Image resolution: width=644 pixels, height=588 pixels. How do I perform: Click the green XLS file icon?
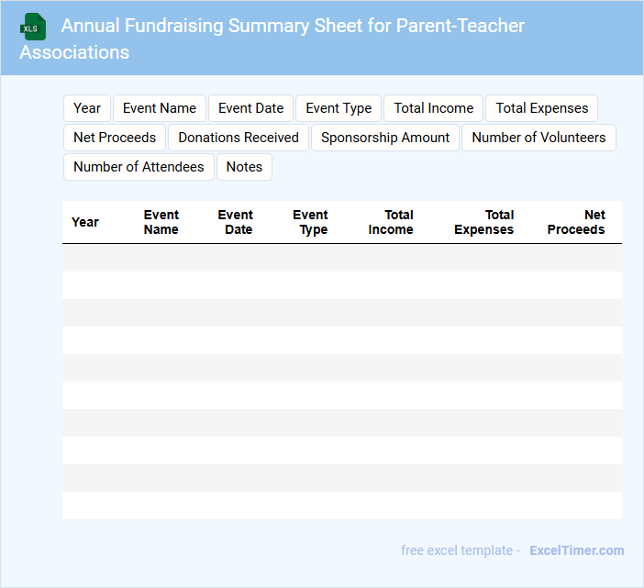(33, 27)
